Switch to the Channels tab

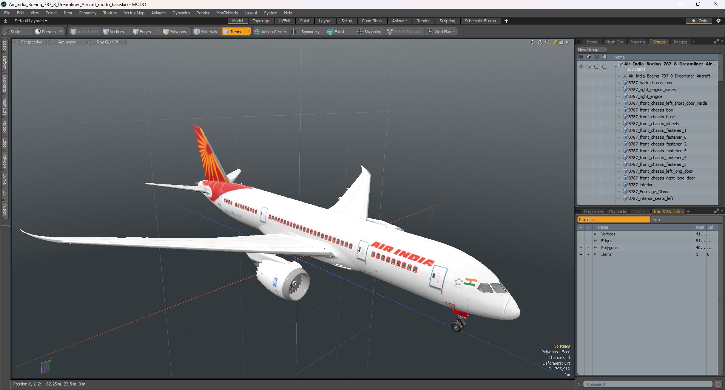(617, 212)
